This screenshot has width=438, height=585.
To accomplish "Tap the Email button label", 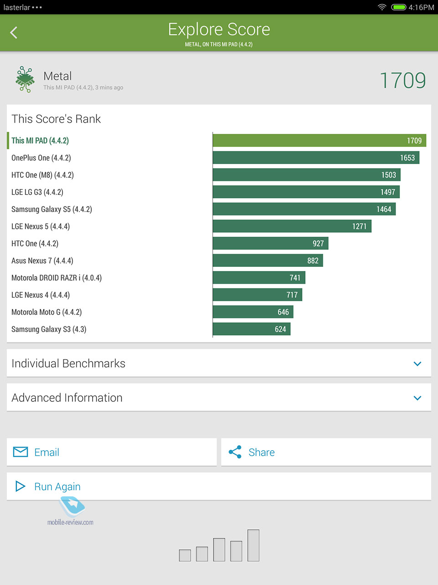I will pyautogui.click(x=47, y=452).
